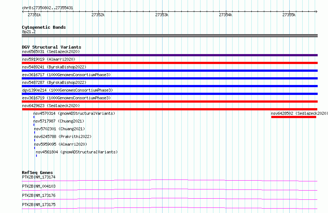Image resolution: width=328 pixels, height=213 pixels.
Task: Click the 27352k ruler position
Action: pos(98,15)
